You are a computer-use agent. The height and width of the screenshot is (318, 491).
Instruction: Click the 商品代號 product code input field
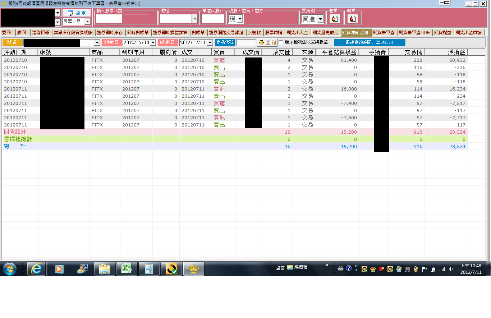[246, 42]
